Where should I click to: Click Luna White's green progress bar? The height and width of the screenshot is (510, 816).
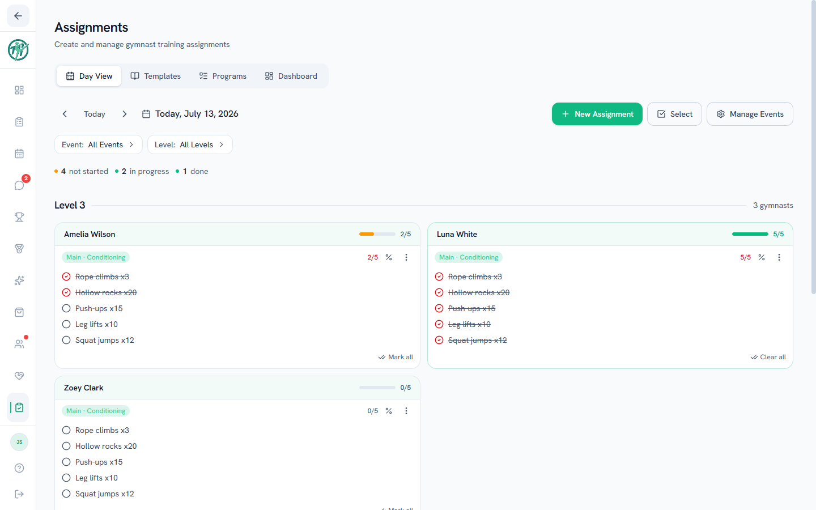click(750, 234)
